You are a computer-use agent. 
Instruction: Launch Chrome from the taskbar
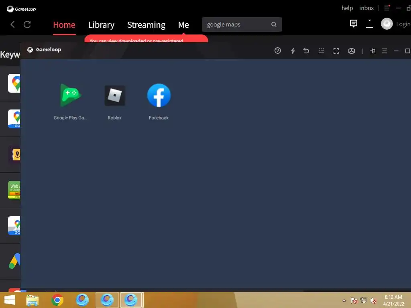[x=57, y=300]
